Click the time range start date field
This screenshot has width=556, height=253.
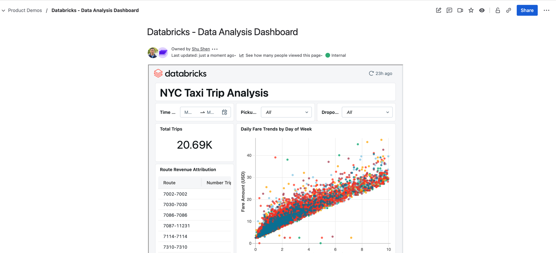coord(188,112)
